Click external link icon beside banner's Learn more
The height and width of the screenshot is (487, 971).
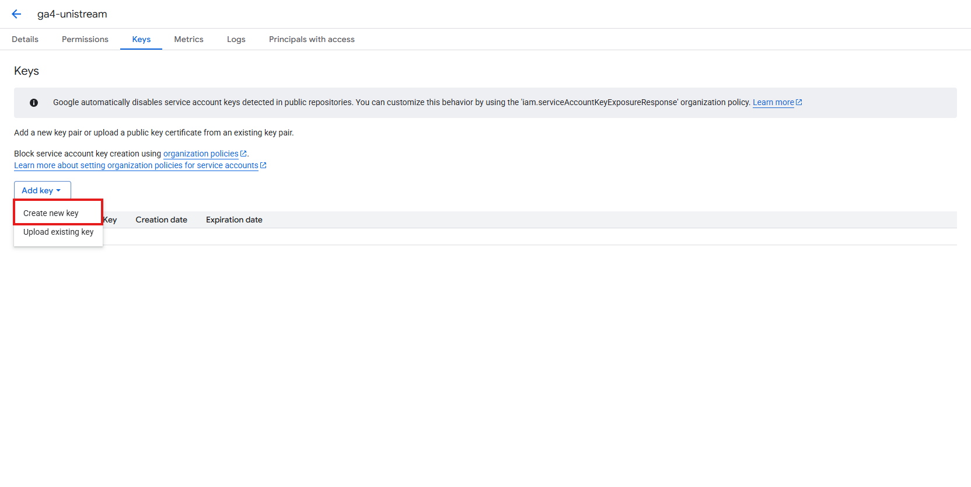tap(799, 102)
